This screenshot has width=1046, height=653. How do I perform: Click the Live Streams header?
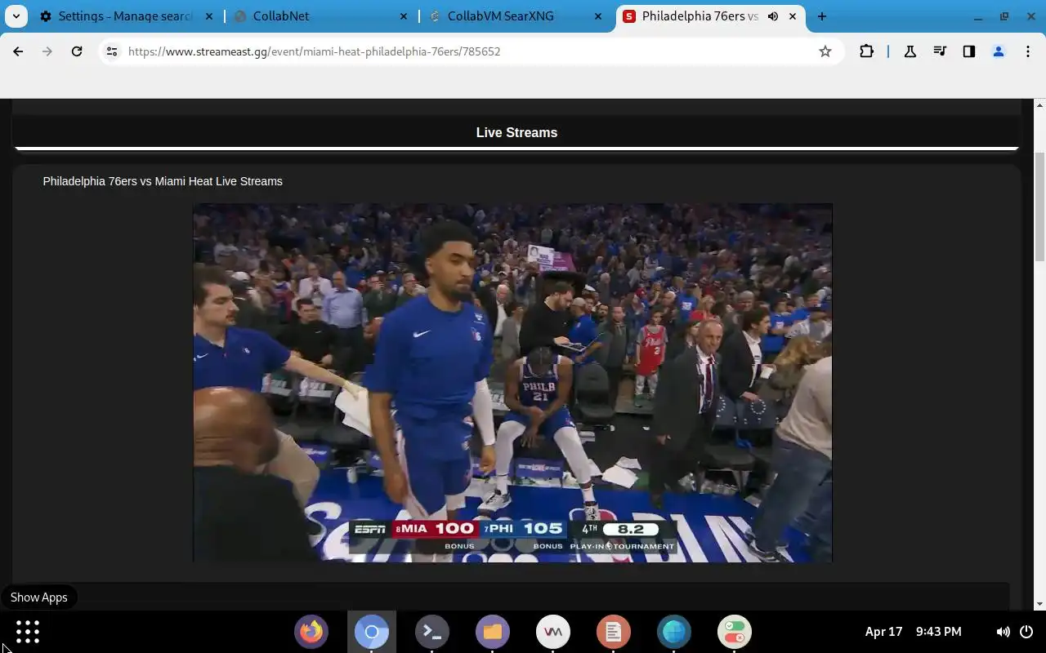516,132
